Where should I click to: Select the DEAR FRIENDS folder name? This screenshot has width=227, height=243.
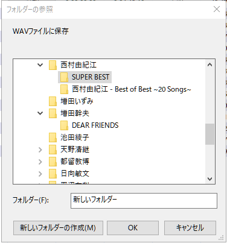coord(95,125)
